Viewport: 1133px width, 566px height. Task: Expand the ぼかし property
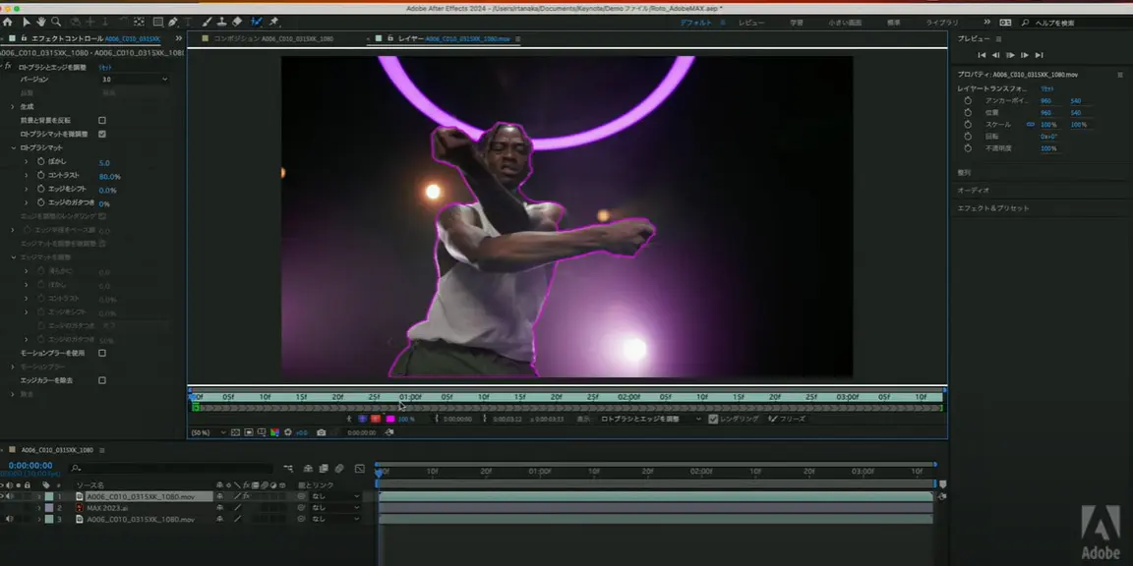pyautogui.click(x=26, y=162)
